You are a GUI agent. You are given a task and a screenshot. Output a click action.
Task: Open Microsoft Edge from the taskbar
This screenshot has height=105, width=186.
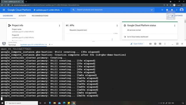64,103
